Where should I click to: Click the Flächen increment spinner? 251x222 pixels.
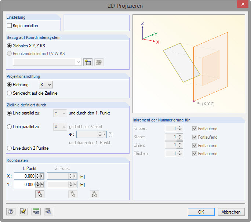point(179,153)
